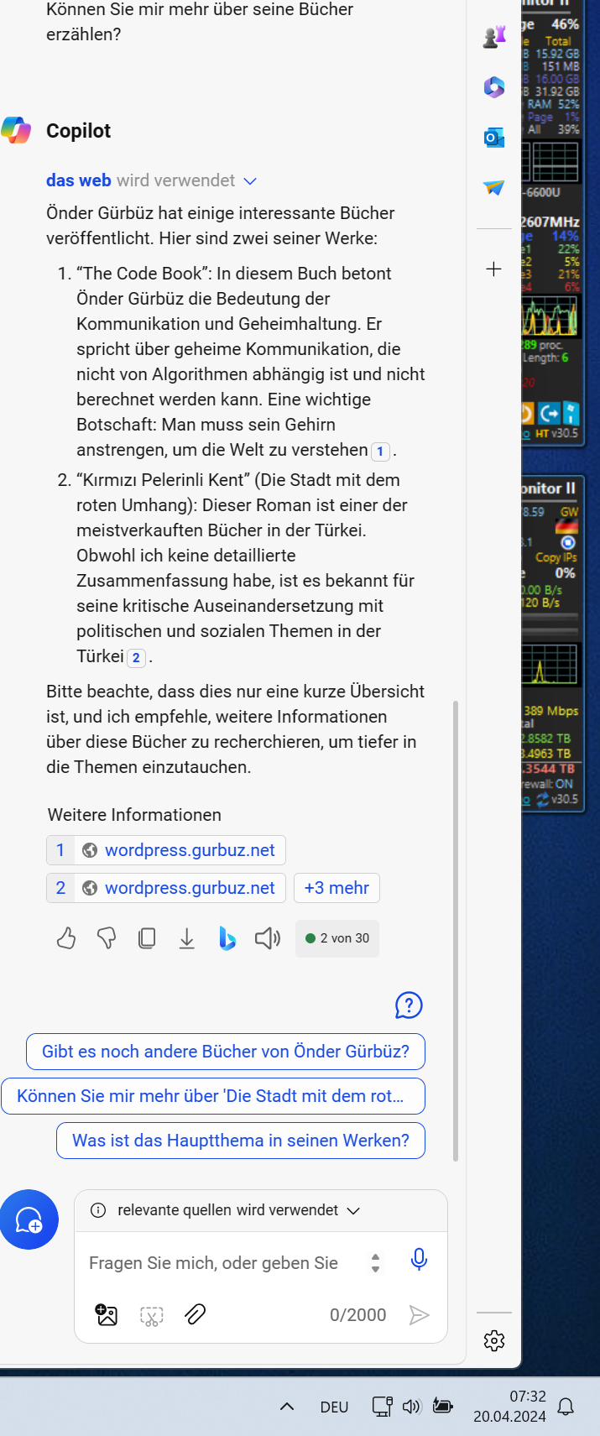This screenshot has width=600, height=1436.
Task: Ask more about 'Die Stadt mit dem rot…'
Action: pyautogui.click(x=213, y=1096)
